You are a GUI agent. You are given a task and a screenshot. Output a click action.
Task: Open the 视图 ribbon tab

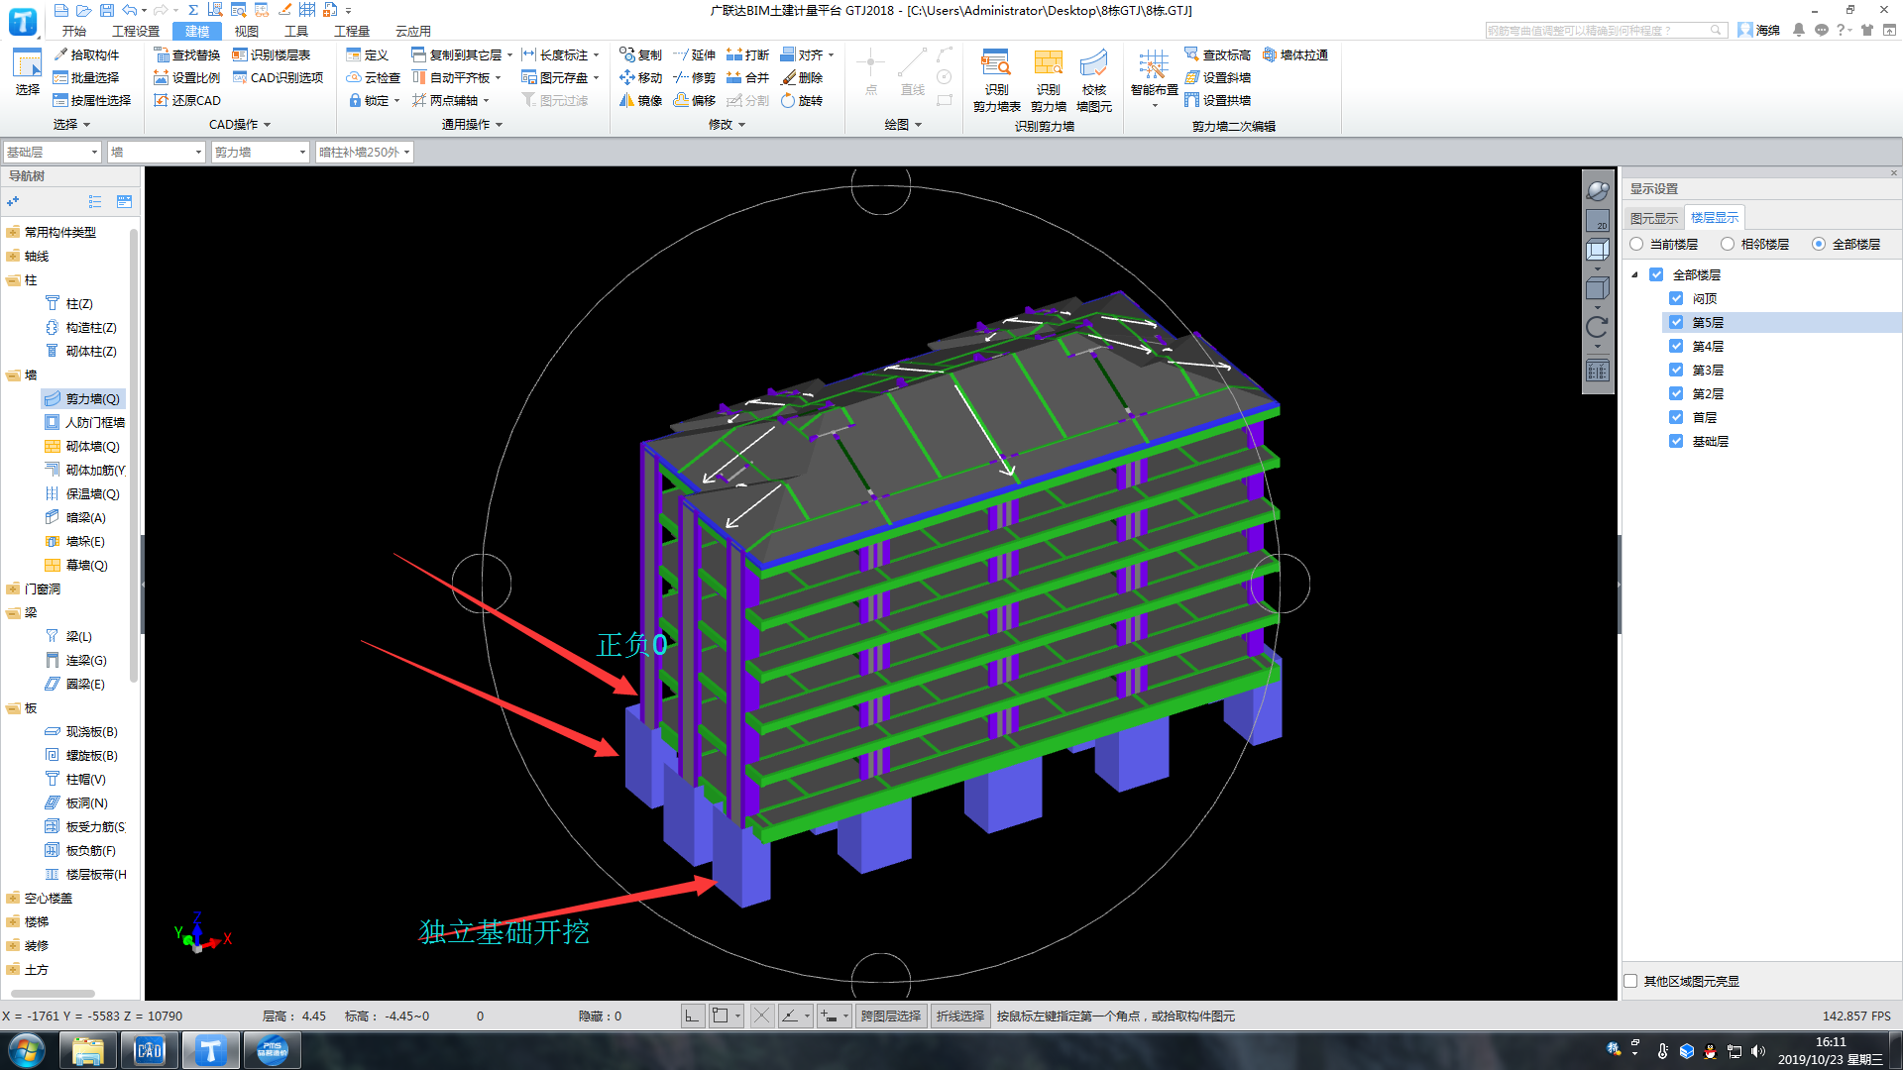(246, 31)
